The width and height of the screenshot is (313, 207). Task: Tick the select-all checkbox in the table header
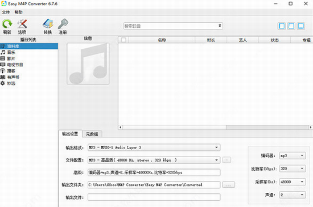click(123, 40)
